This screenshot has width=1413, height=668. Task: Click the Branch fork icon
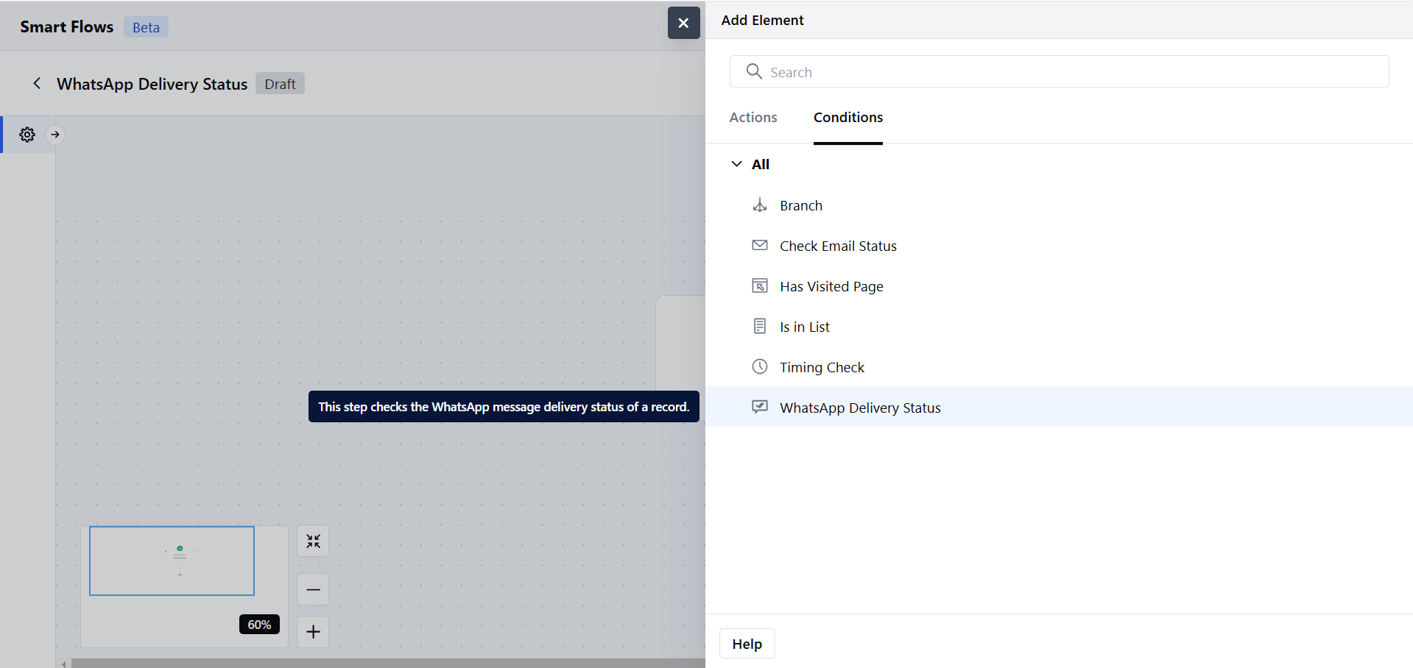click(760, 205)
